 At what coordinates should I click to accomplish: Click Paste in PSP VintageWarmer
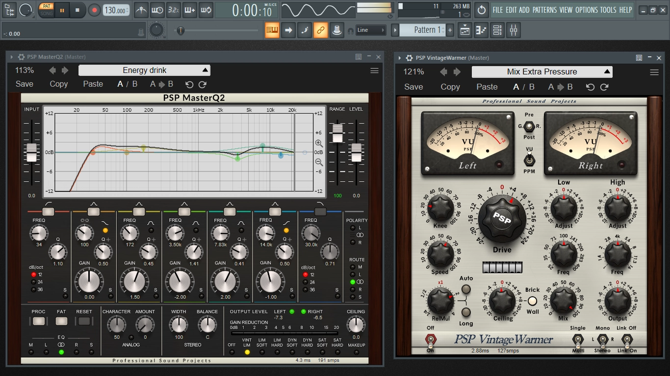(x=487, y=87)
